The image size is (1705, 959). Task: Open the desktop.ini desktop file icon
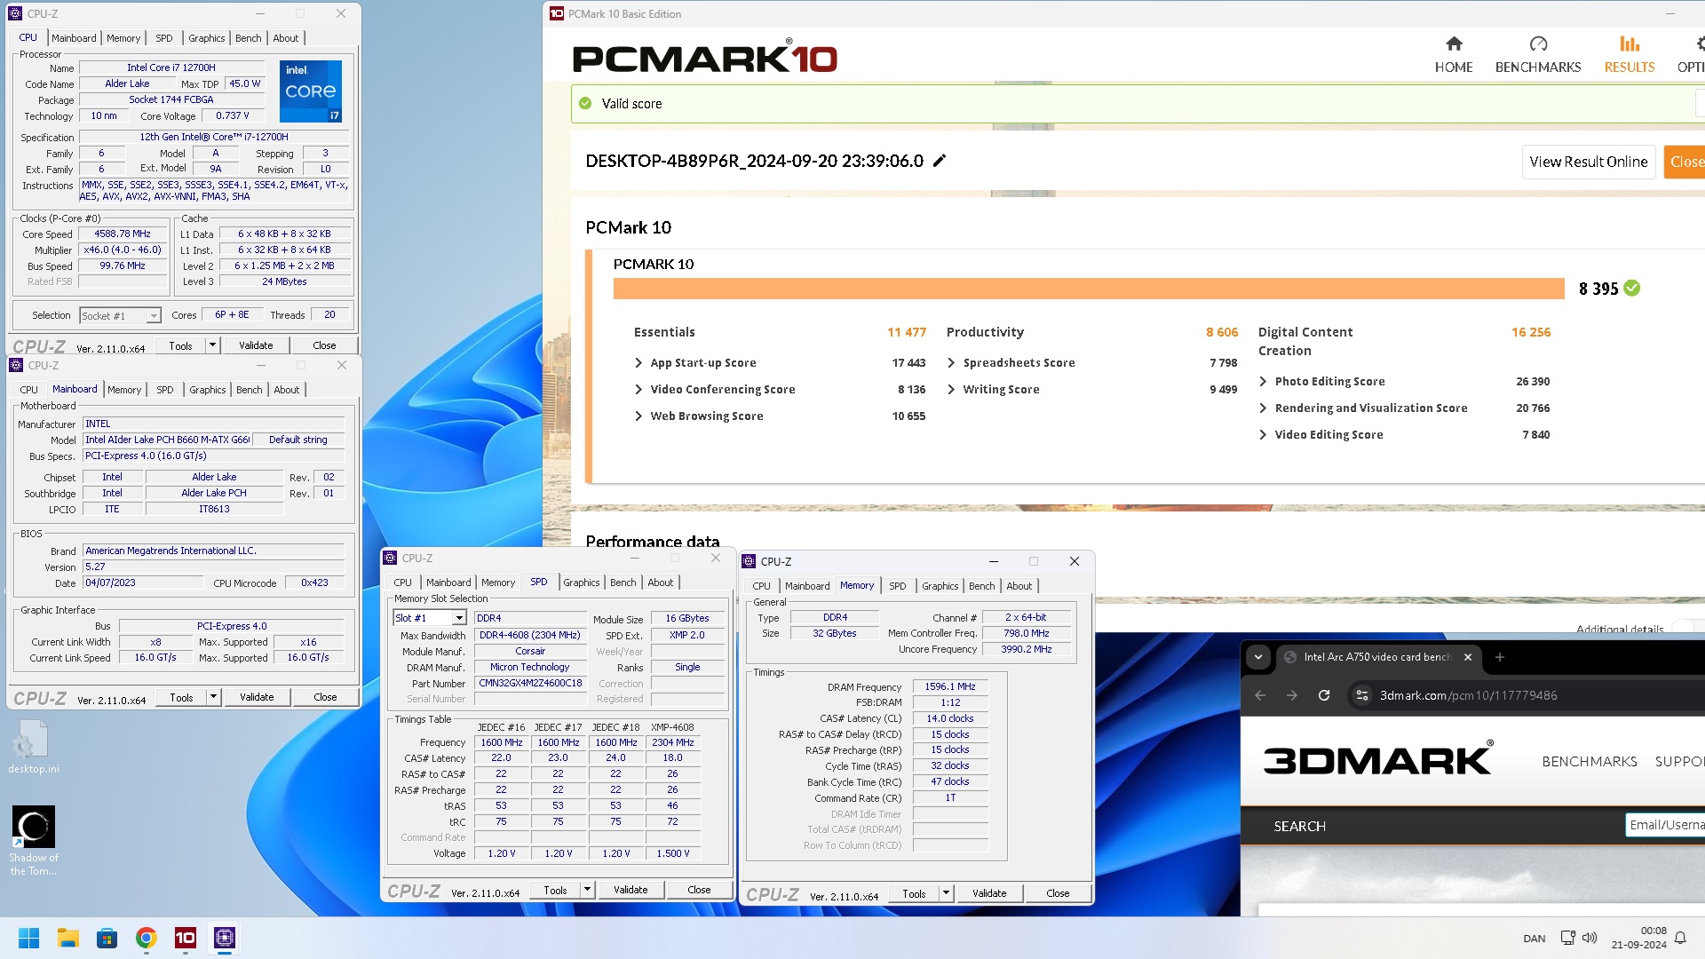(34, 747)
